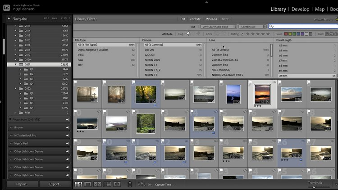This screenshot has height=190, width=338.
Task: Select NIKON Z 7 camera filter
Action: (x=173, y=75)
